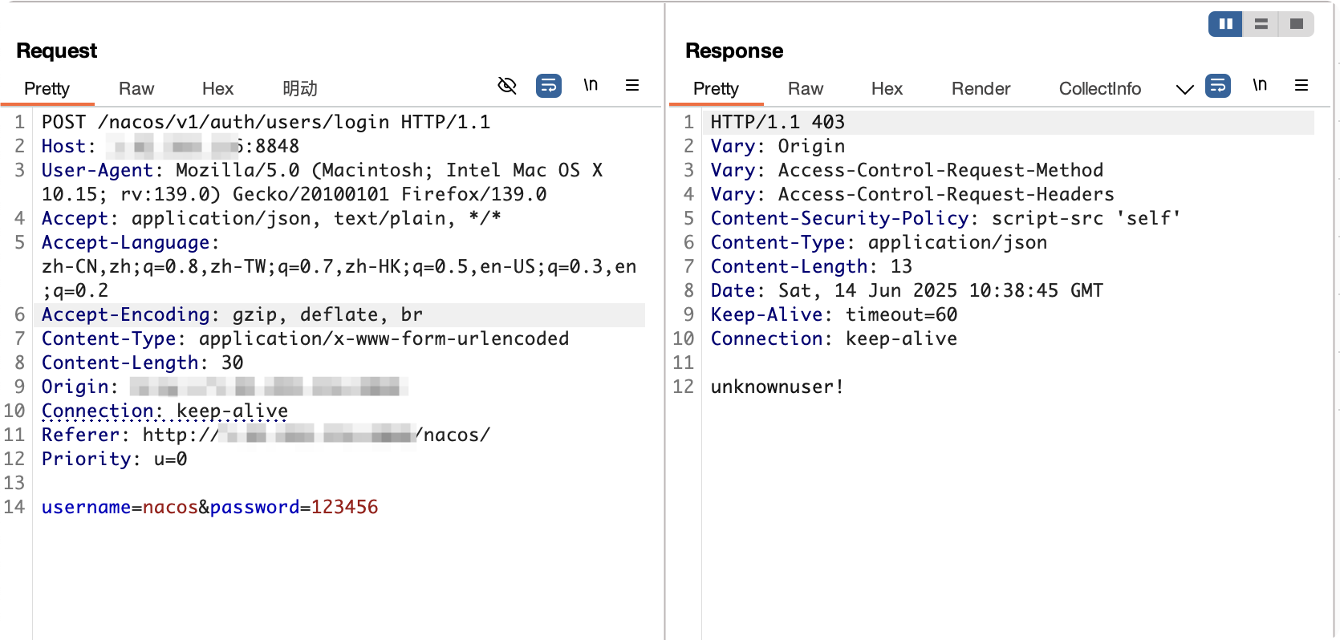Select the 明动 tab in Request
This screenshot has width=1340, height=640.
(300, 89)
